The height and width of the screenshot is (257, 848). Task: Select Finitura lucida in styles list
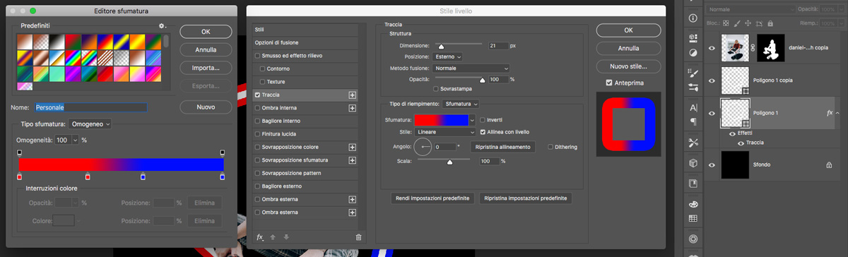point(306,134)
